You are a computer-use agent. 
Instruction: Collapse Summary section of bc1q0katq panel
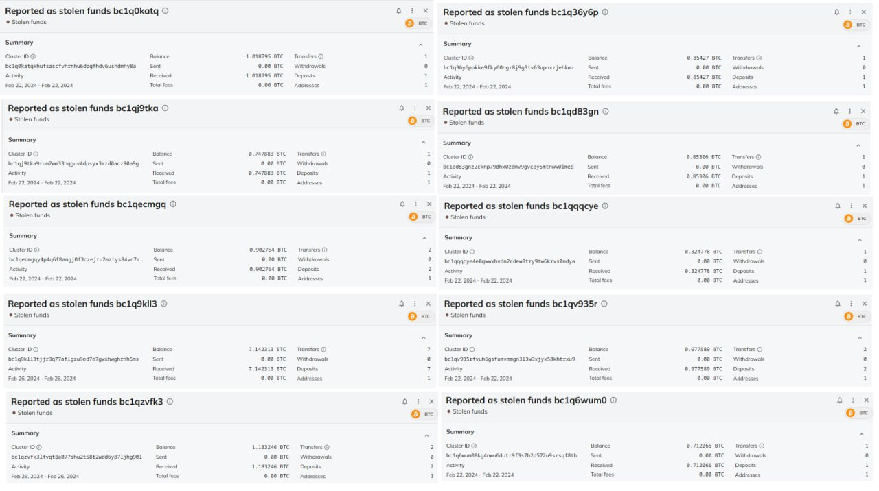[x=421, y=45]
